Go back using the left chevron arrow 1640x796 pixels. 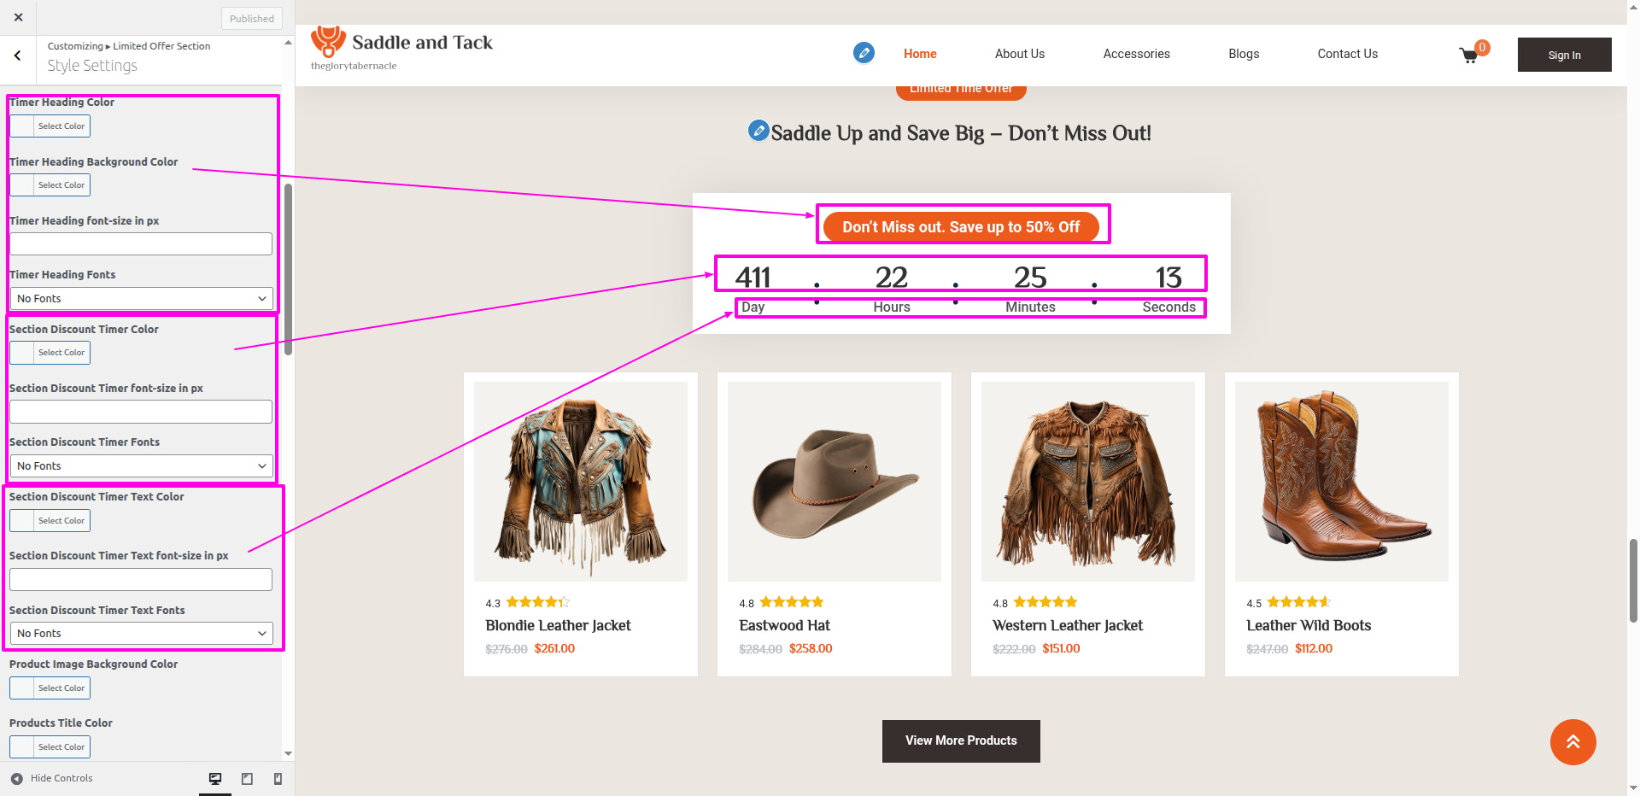pos(18,56)
